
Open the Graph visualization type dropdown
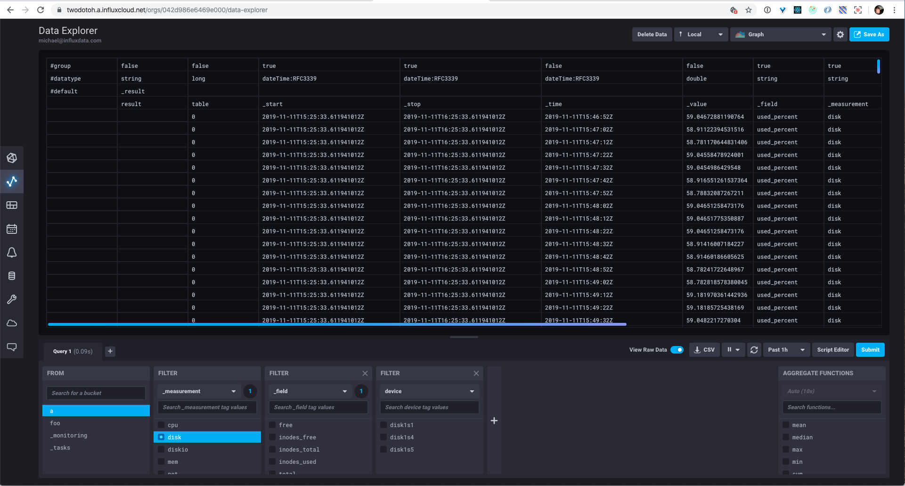(780, 34)
